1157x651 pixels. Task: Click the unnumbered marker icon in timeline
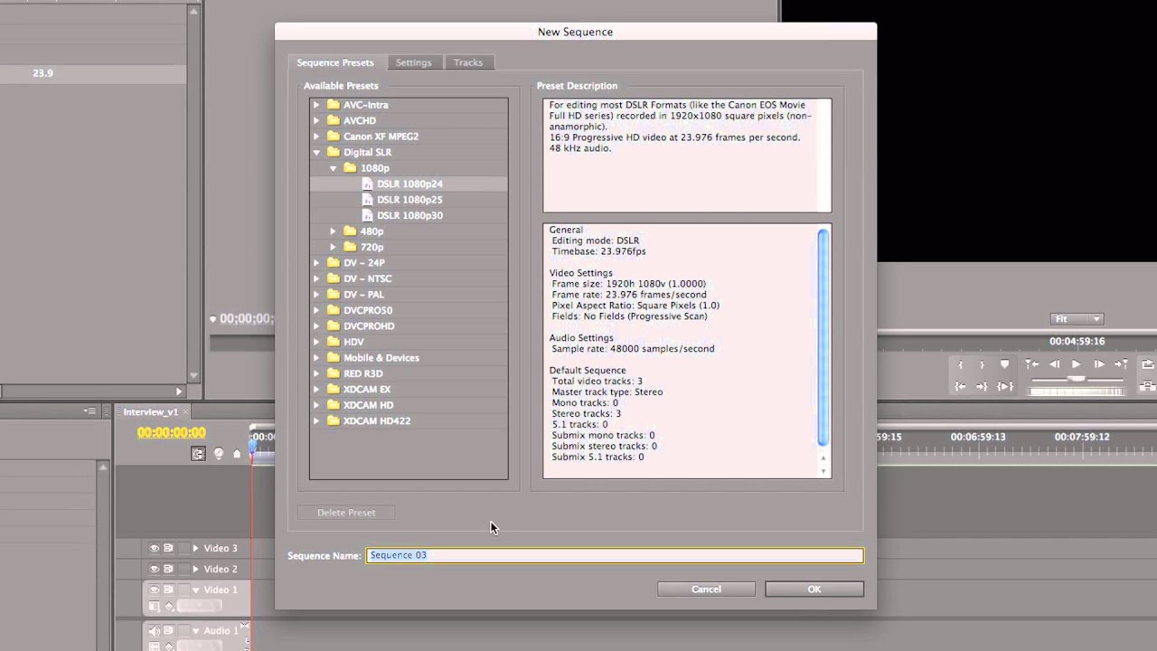237,454
